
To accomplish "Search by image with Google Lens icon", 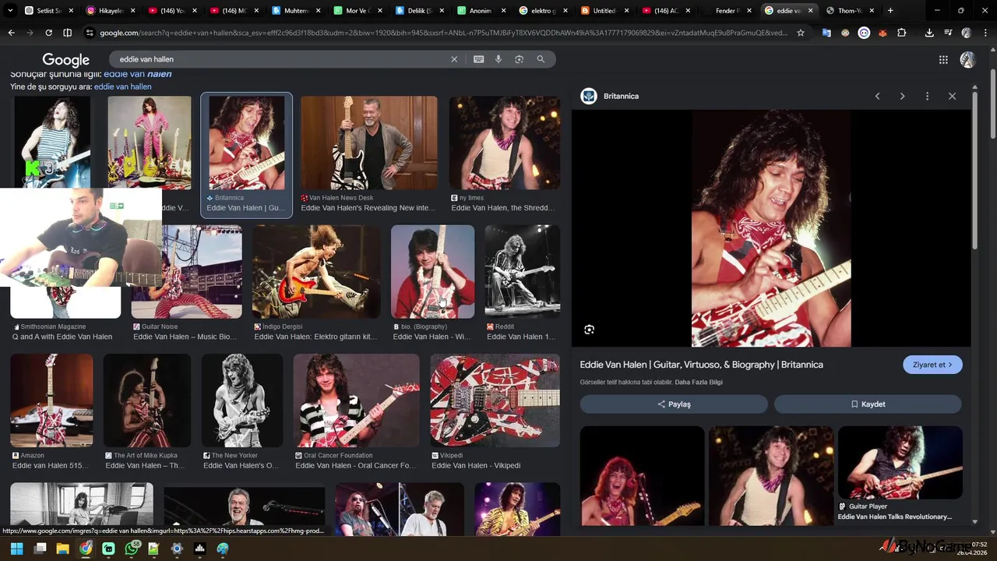I will click(520, 59).
